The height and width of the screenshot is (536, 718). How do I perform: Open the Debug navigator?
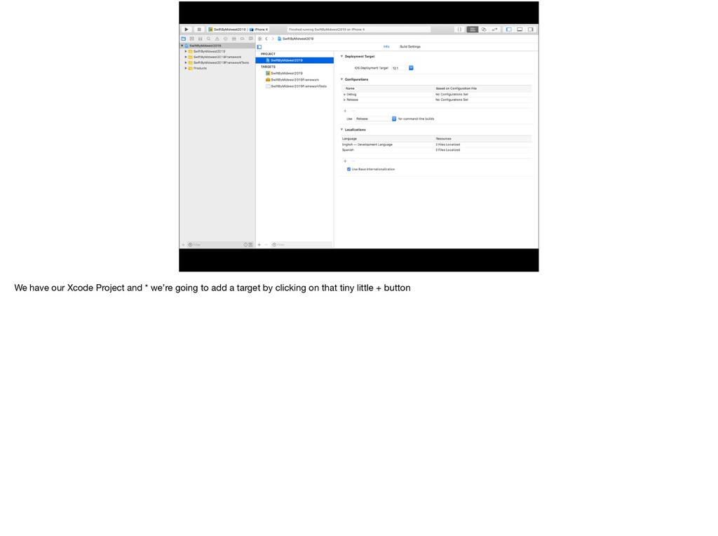(x=234, y=39)
